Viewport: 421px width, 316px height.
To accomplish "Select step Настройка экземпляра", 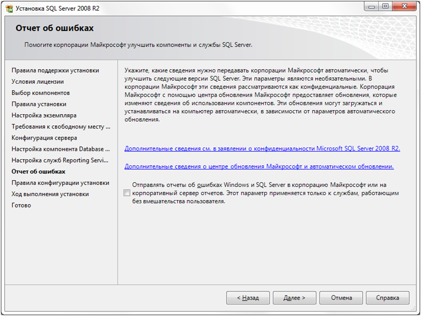I will 44,115.
